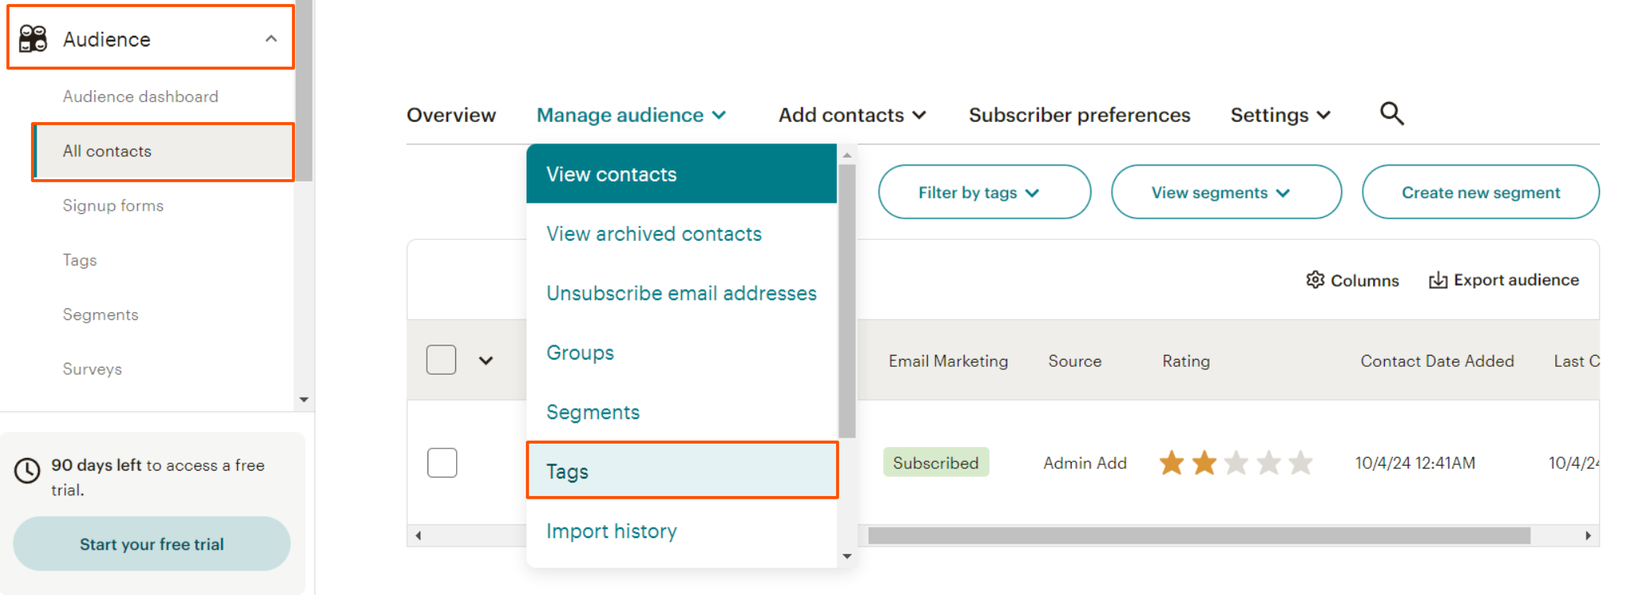
Task: Go to the Overview tab
Action: 451,116
